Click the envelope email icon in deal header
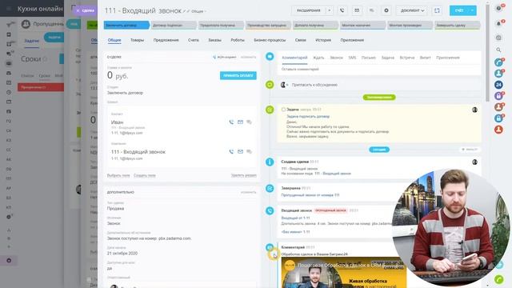512x288 pixels. [357, 10]
